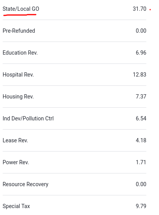Click the Ind Dev/Pollution Ctrl label
This screenshot has width=159, height=215.
(x=28, y=118)
